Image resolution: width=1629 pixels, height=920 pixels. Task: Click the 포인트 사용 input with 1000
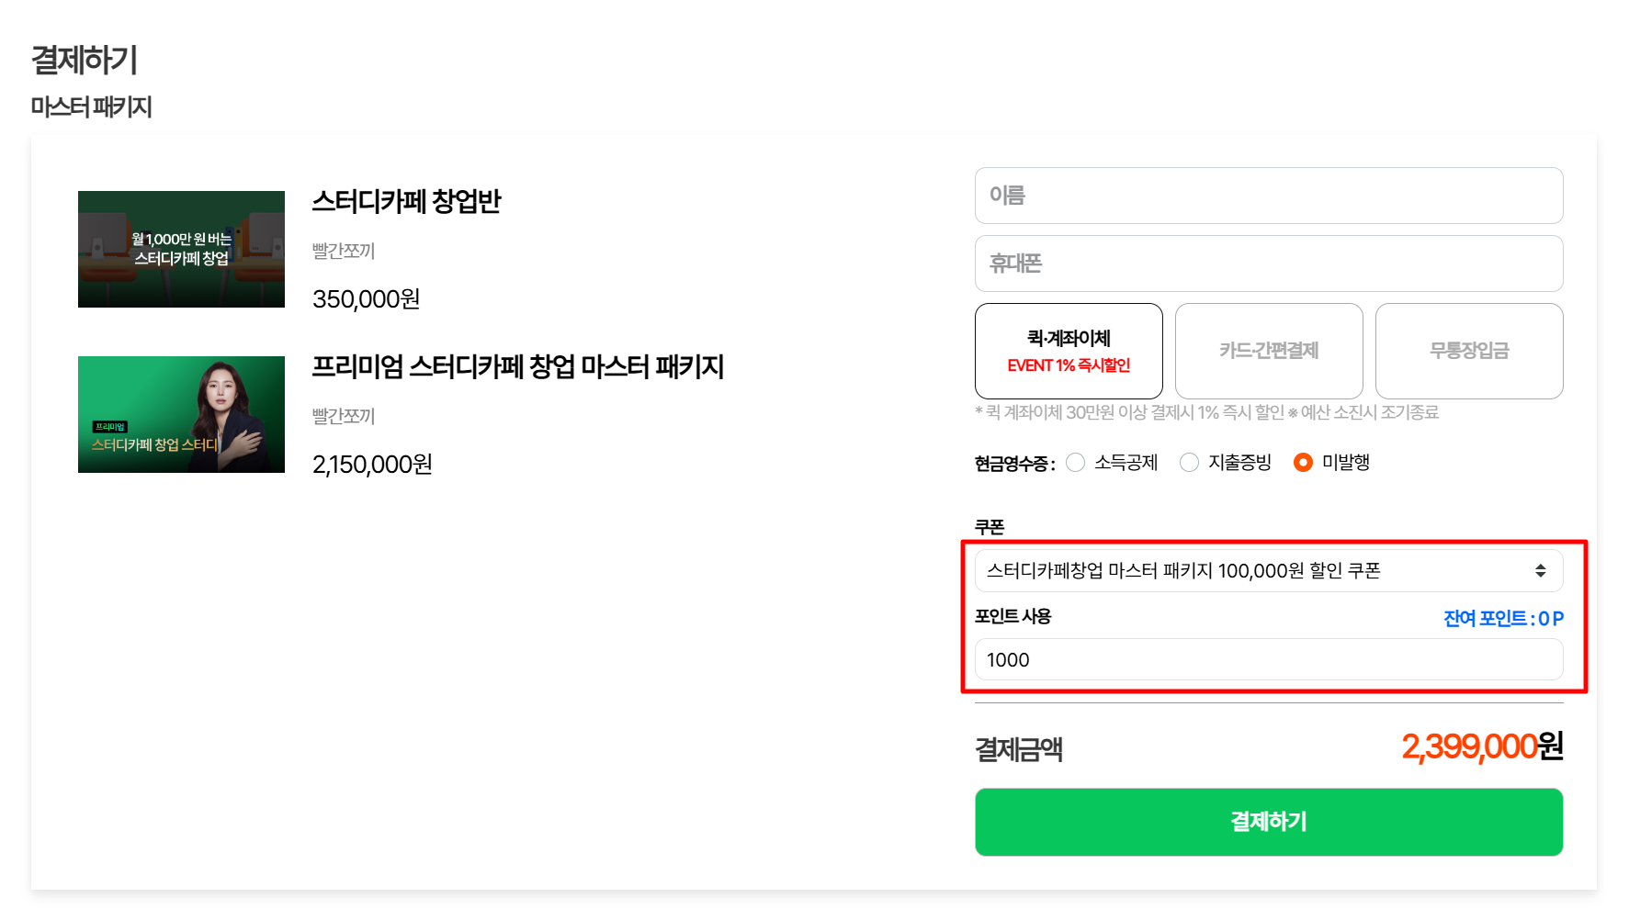coord(1269,659)
